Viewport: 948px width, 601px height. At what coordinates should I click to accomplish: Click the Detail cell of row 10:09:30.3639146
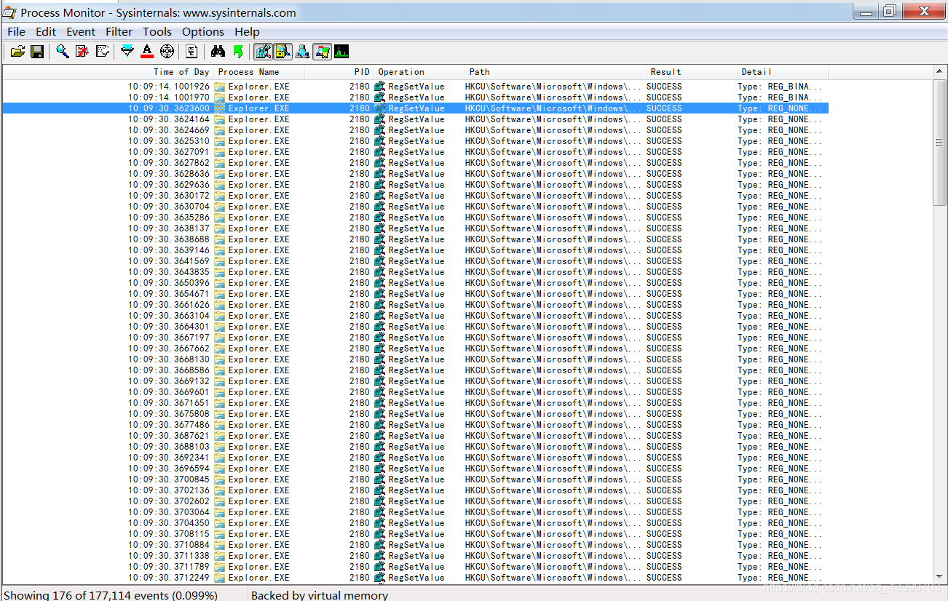pos(780,250)
